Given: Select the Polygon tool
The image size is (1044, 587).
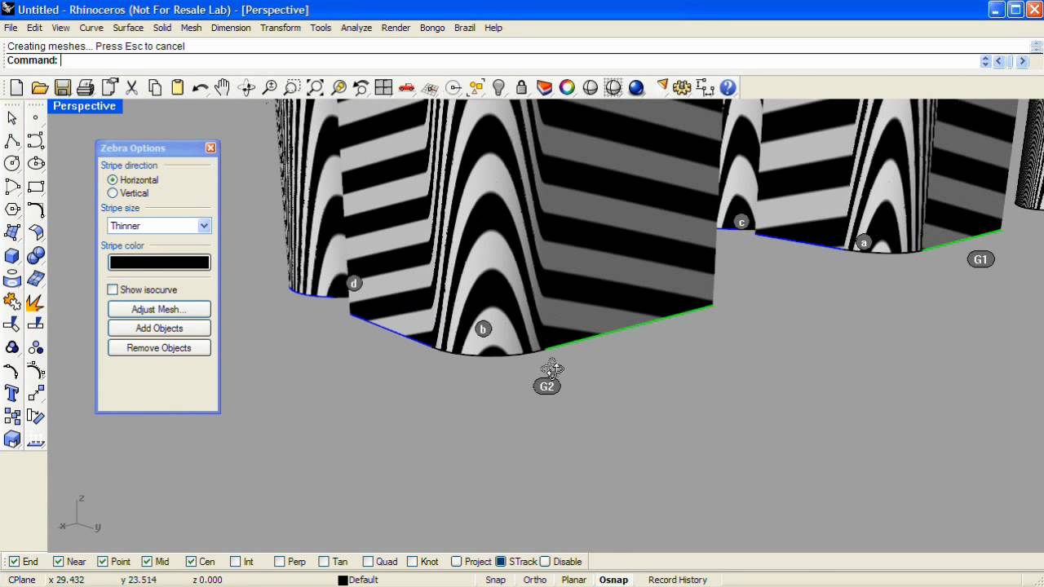Looking at the screenshot, I should (12, 210).
